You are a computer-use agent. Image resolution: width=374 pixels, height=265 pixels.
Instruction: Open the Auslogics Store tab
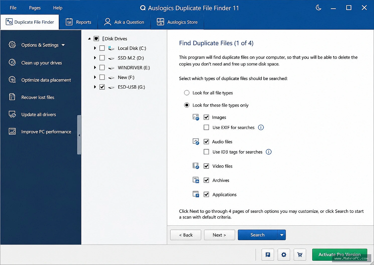[x=177, y=22]
